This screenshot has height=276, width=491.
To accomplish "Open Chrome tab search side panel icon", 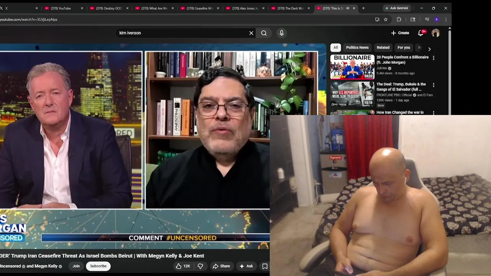I will [413, 19].
